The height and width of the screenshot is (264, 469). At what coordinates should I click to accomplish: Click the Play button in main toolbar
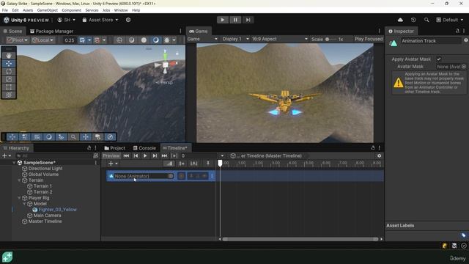222,20
